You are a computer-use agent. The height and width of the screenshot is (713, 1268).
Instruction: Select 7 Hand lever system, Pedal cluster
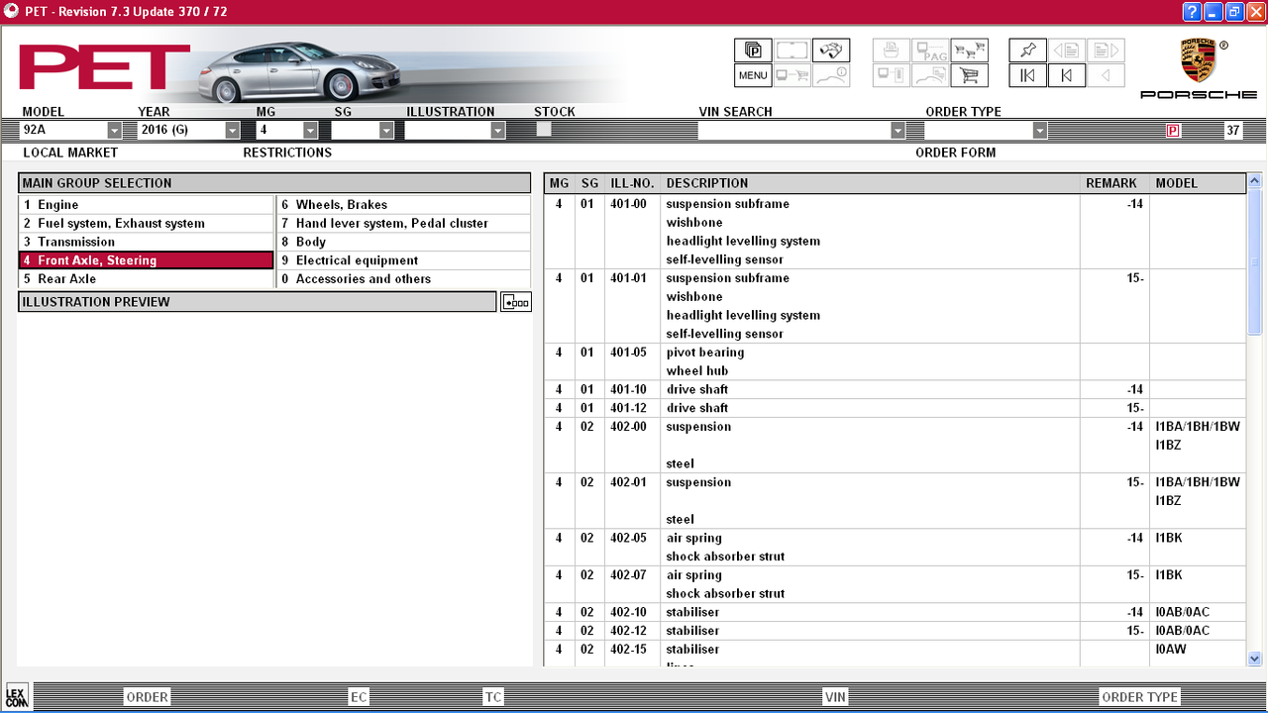click(403, 224)
